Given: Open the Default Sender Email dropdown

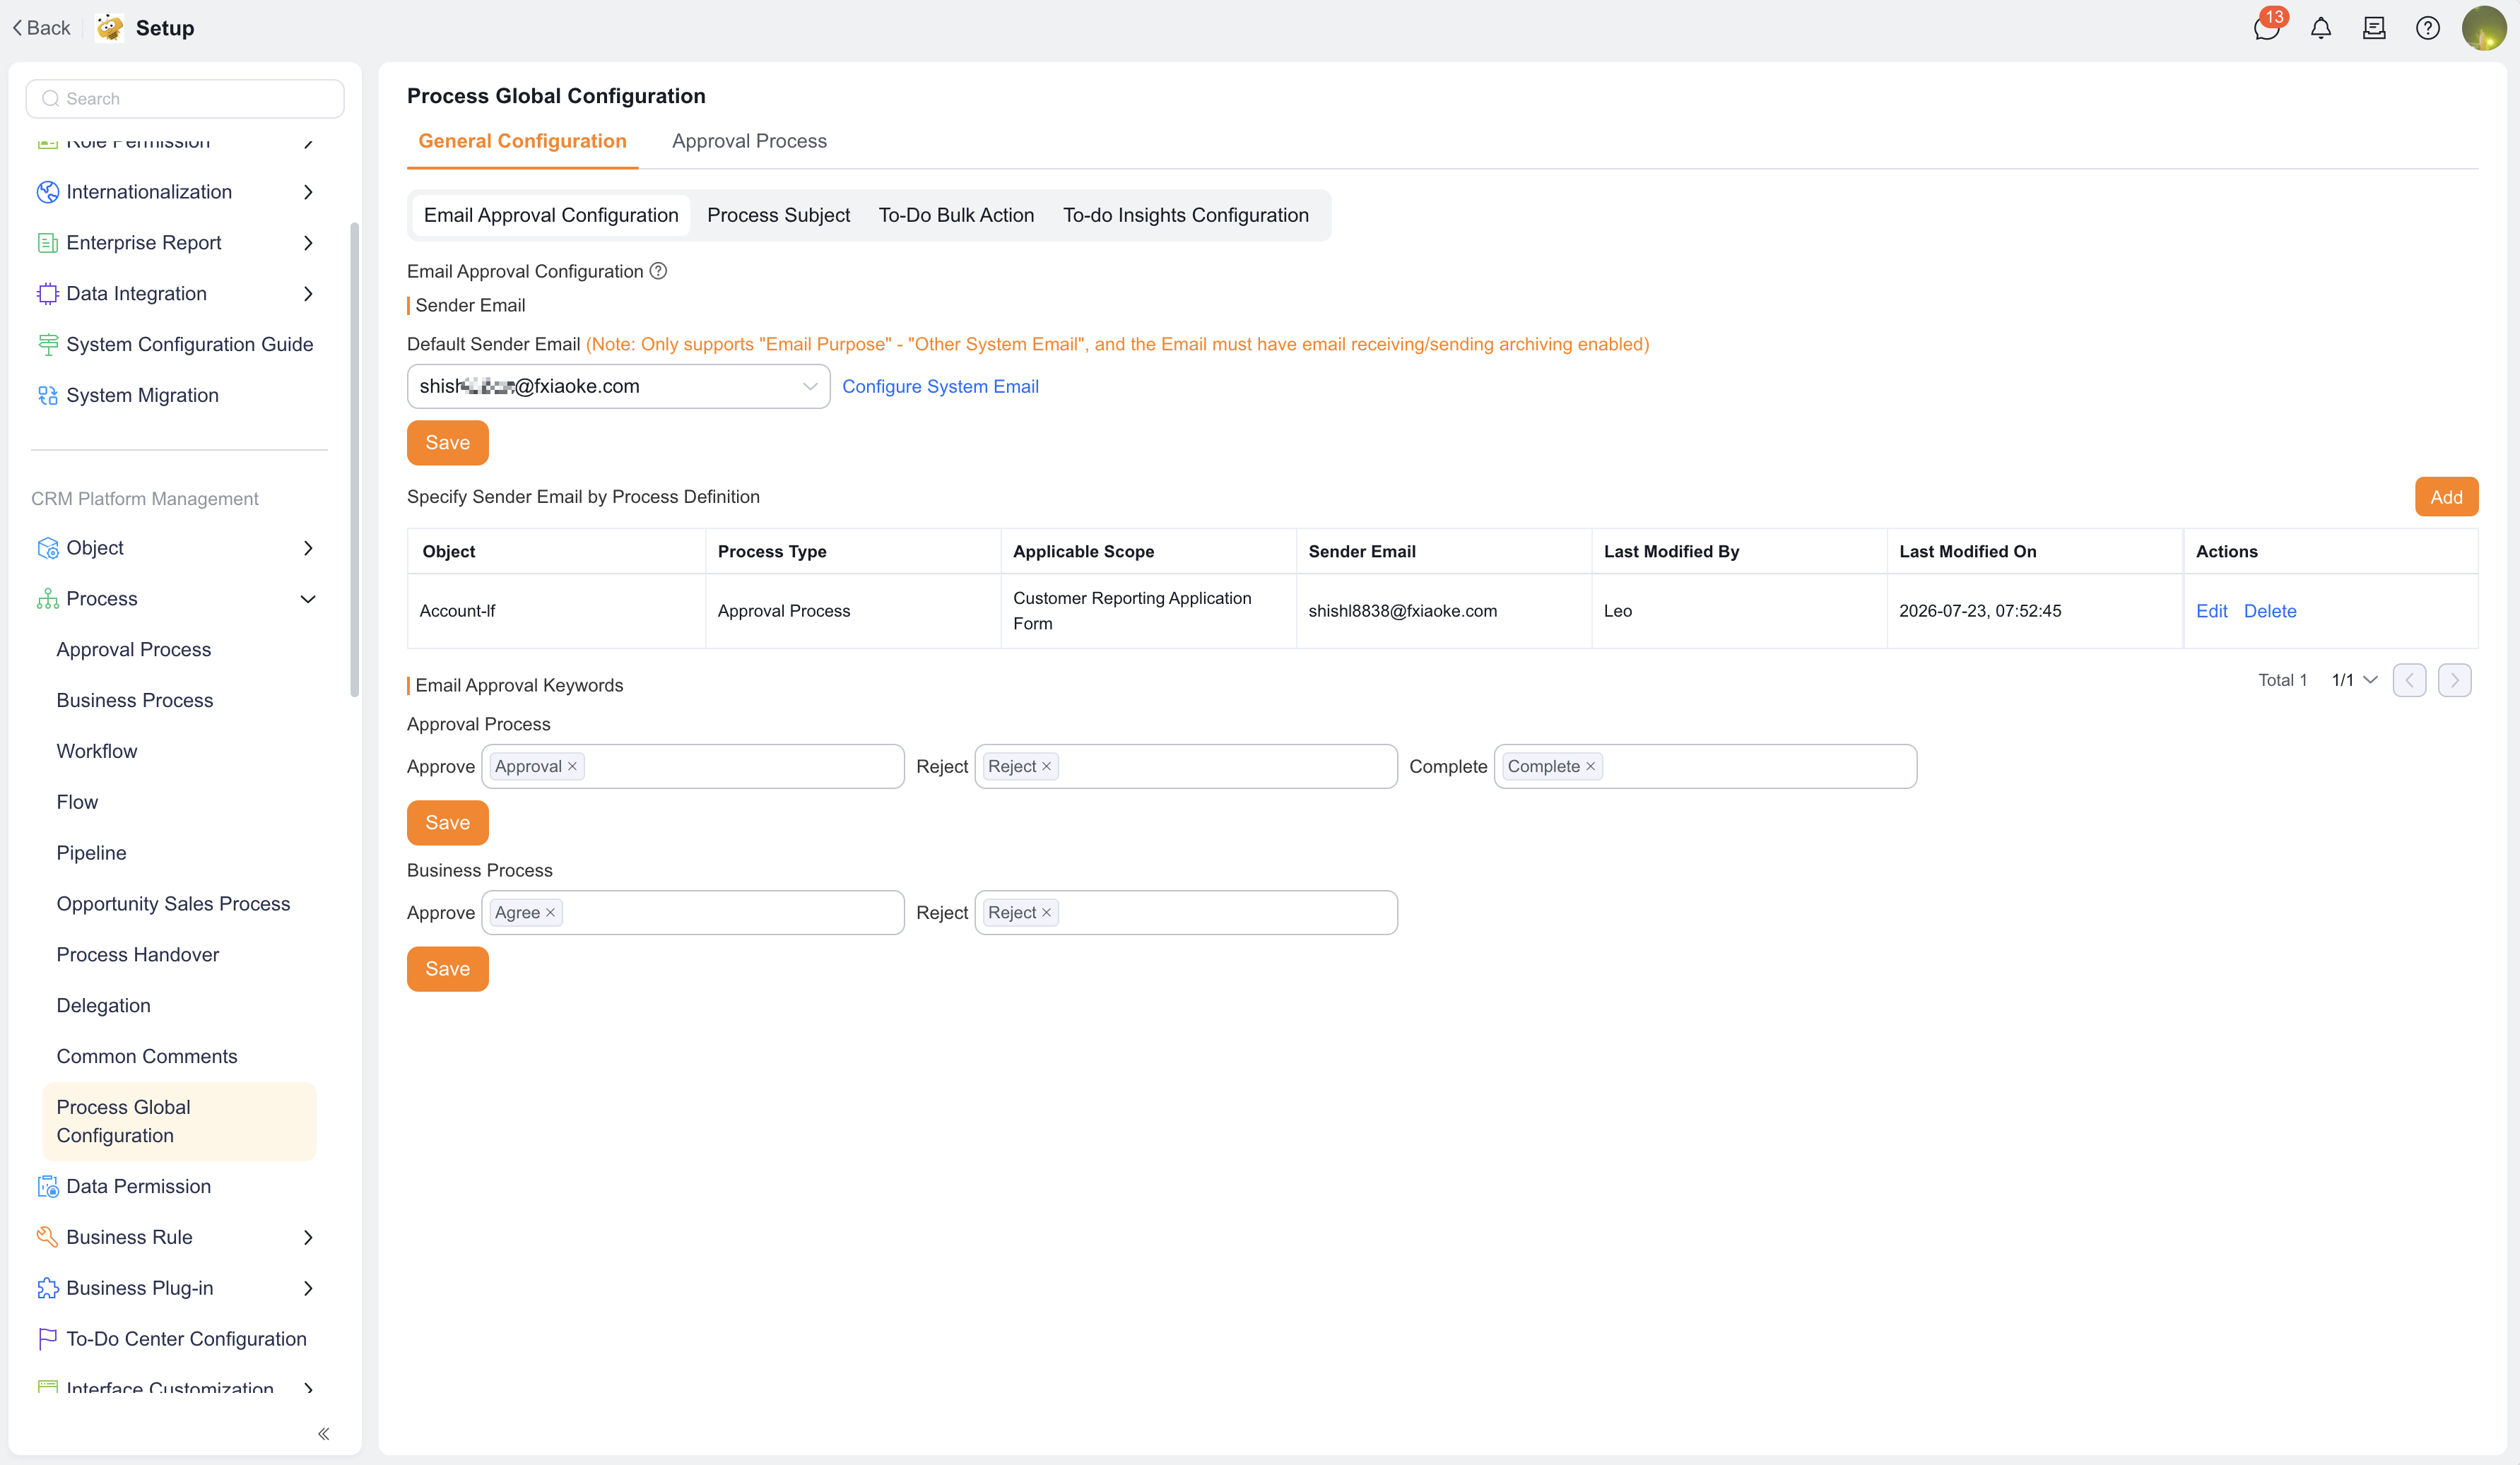Looking at the screenshot, I should tap(618, 386).
